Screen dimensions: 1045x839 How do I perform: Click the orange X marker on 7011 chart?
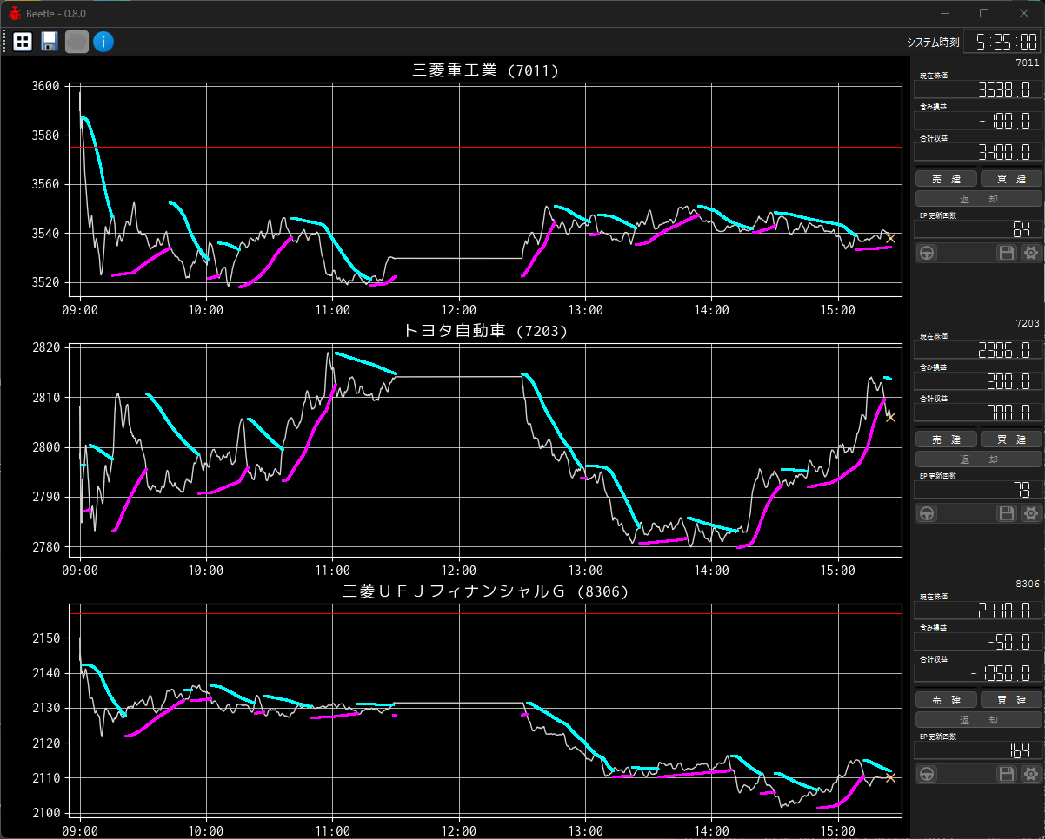point(890,238)
